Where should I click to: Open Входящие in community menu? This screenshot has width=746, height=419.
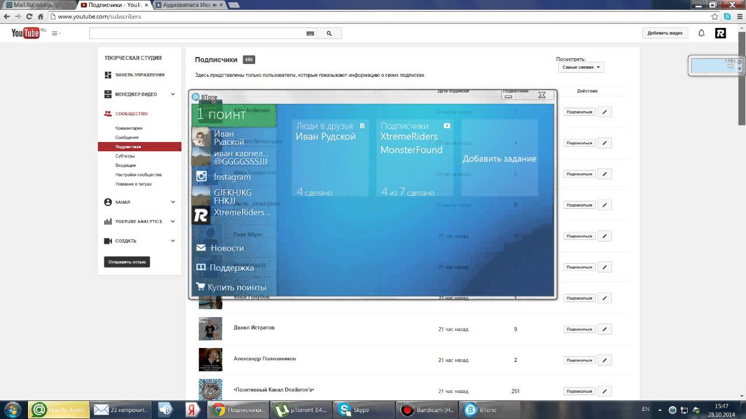pyautogui.click(x=126, y=165)
